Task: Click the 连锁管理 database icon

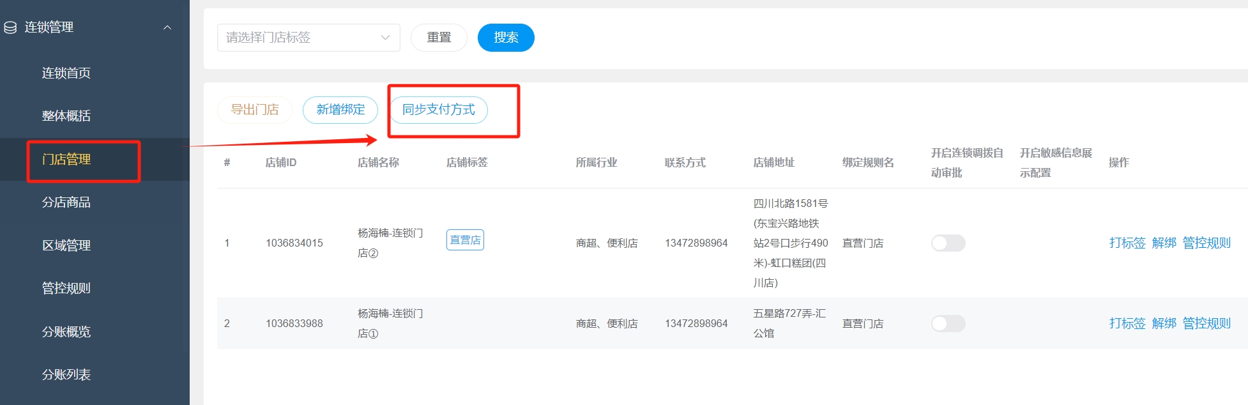Action: click(10, 27)
